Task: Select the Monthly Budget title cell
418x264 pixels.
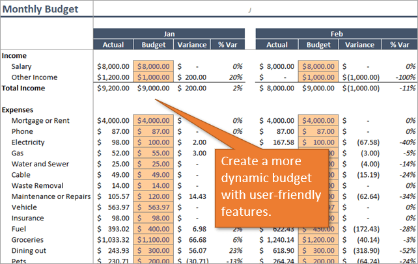Action: coord(40,9)
